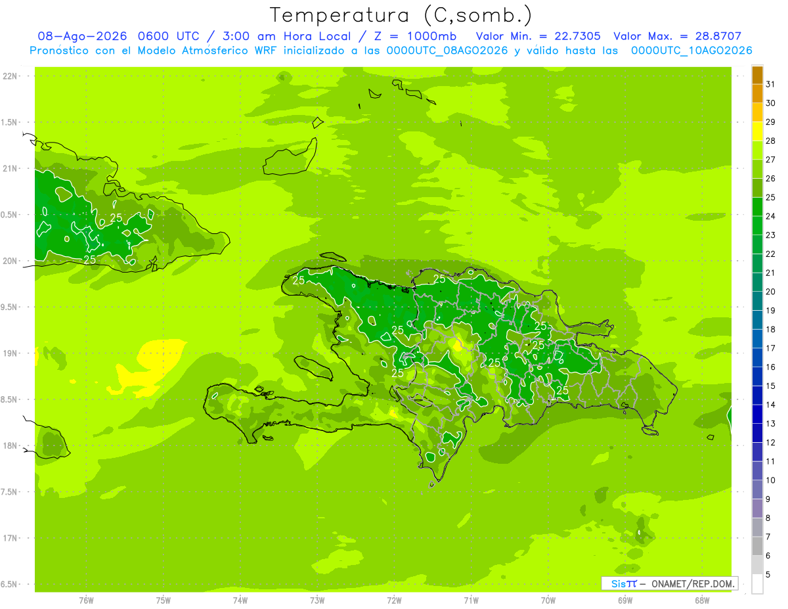The width and height of the screenshot is (788, 609).
Task: Click the longitude label '70W'
Action: click(x=548, y=600)
